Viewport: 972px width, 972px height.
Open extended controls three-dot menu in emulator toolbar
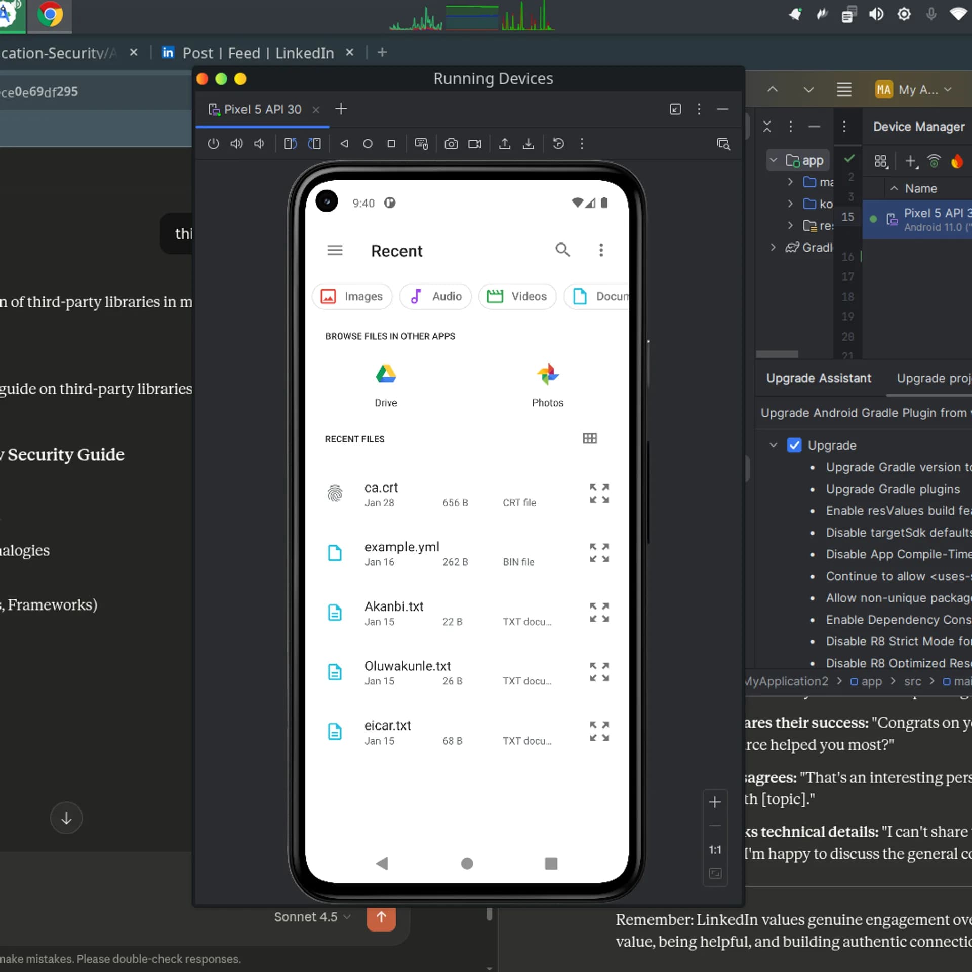pyautogui.click(x=582, y=144)
